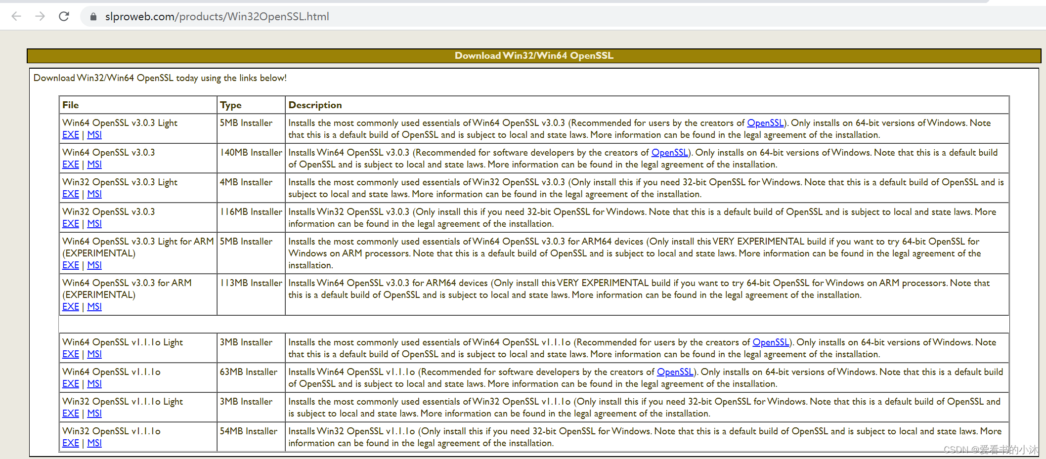Download Win32 OpenSSL v3.0.3 Light MSI
This screenshot has width=1046, height=459.
94,194
